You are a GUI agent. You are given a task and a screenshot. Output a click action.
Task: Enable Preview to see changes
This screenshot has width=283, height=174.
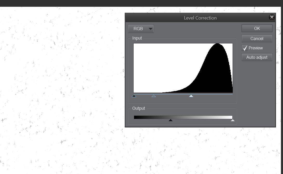click(245, 48)
